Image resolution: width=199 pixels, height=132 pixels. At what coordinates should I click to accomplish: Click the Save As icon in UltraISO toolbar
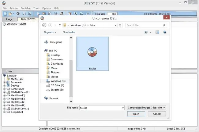[30, 14]
